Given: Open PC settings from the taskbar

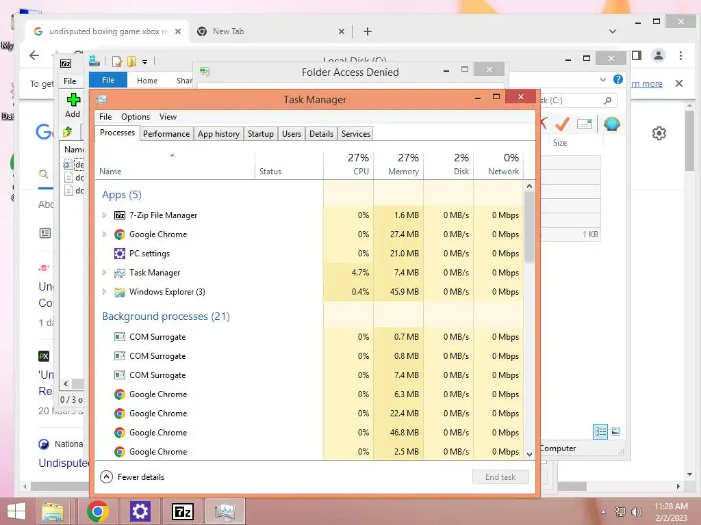Looking at the screenshot, I should click(140, 511).
